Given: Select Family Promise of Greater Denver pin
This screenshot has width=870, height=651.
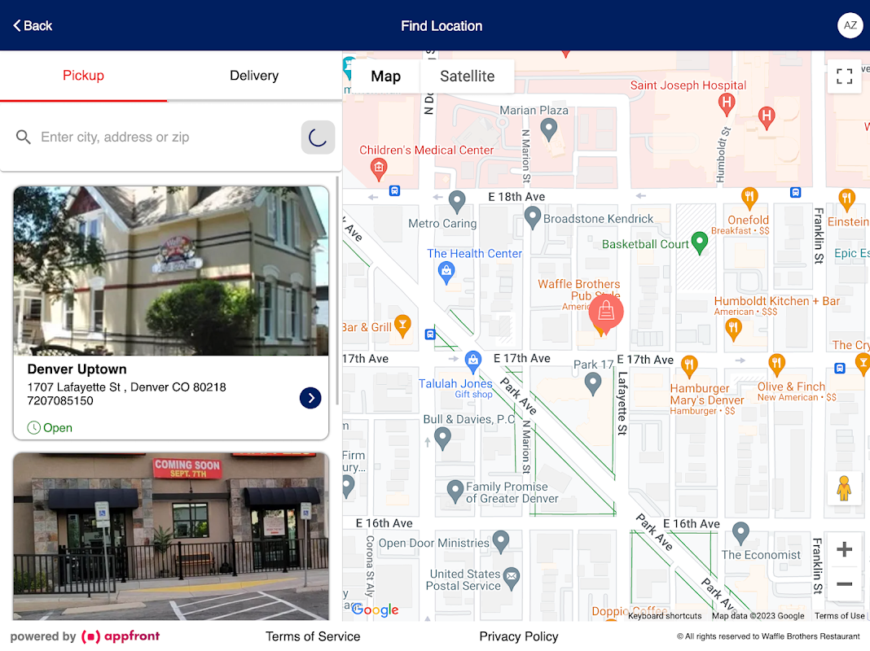Looking at the screenshot, I should [455, 492].
